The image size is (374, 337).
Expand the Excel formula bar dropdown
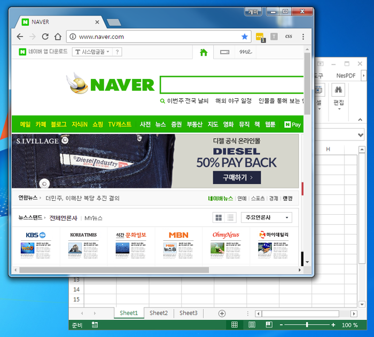pos(361,135)
